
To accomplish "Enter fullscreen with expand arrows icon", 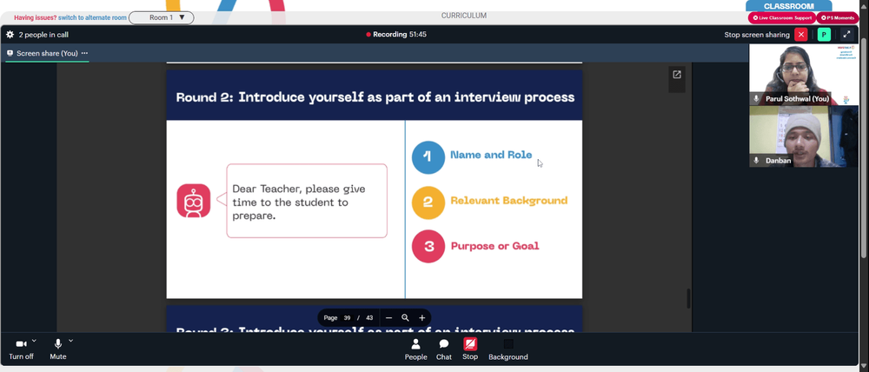I will [846, 35].
